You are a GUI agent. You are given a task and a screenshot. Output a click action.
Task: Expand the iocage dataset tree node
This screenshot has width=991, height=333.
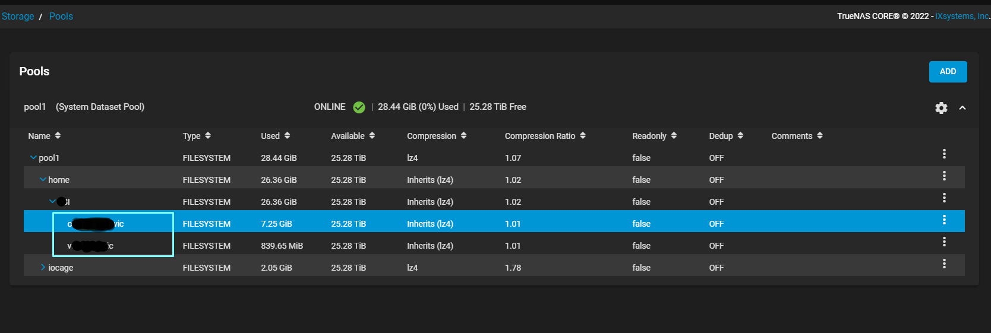[x=43, y=268]
